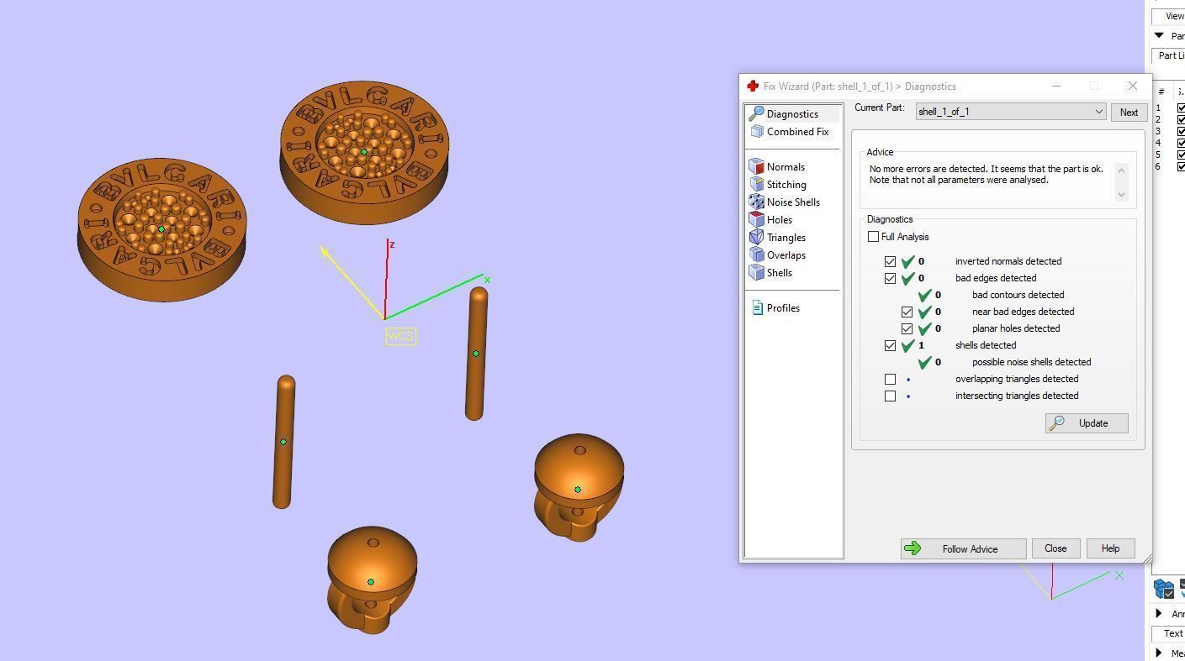Screen dimensions: 1185x661
Task: Open Combined Fix in the wizard sidebar
Action: 790,132
